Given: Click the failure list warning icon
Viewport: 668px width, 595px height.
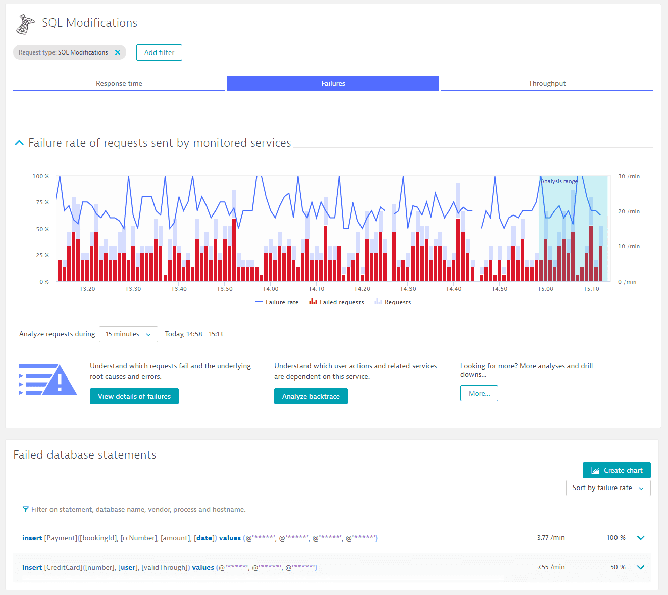Looking at the screenshot, I should (x=48, y=380).
